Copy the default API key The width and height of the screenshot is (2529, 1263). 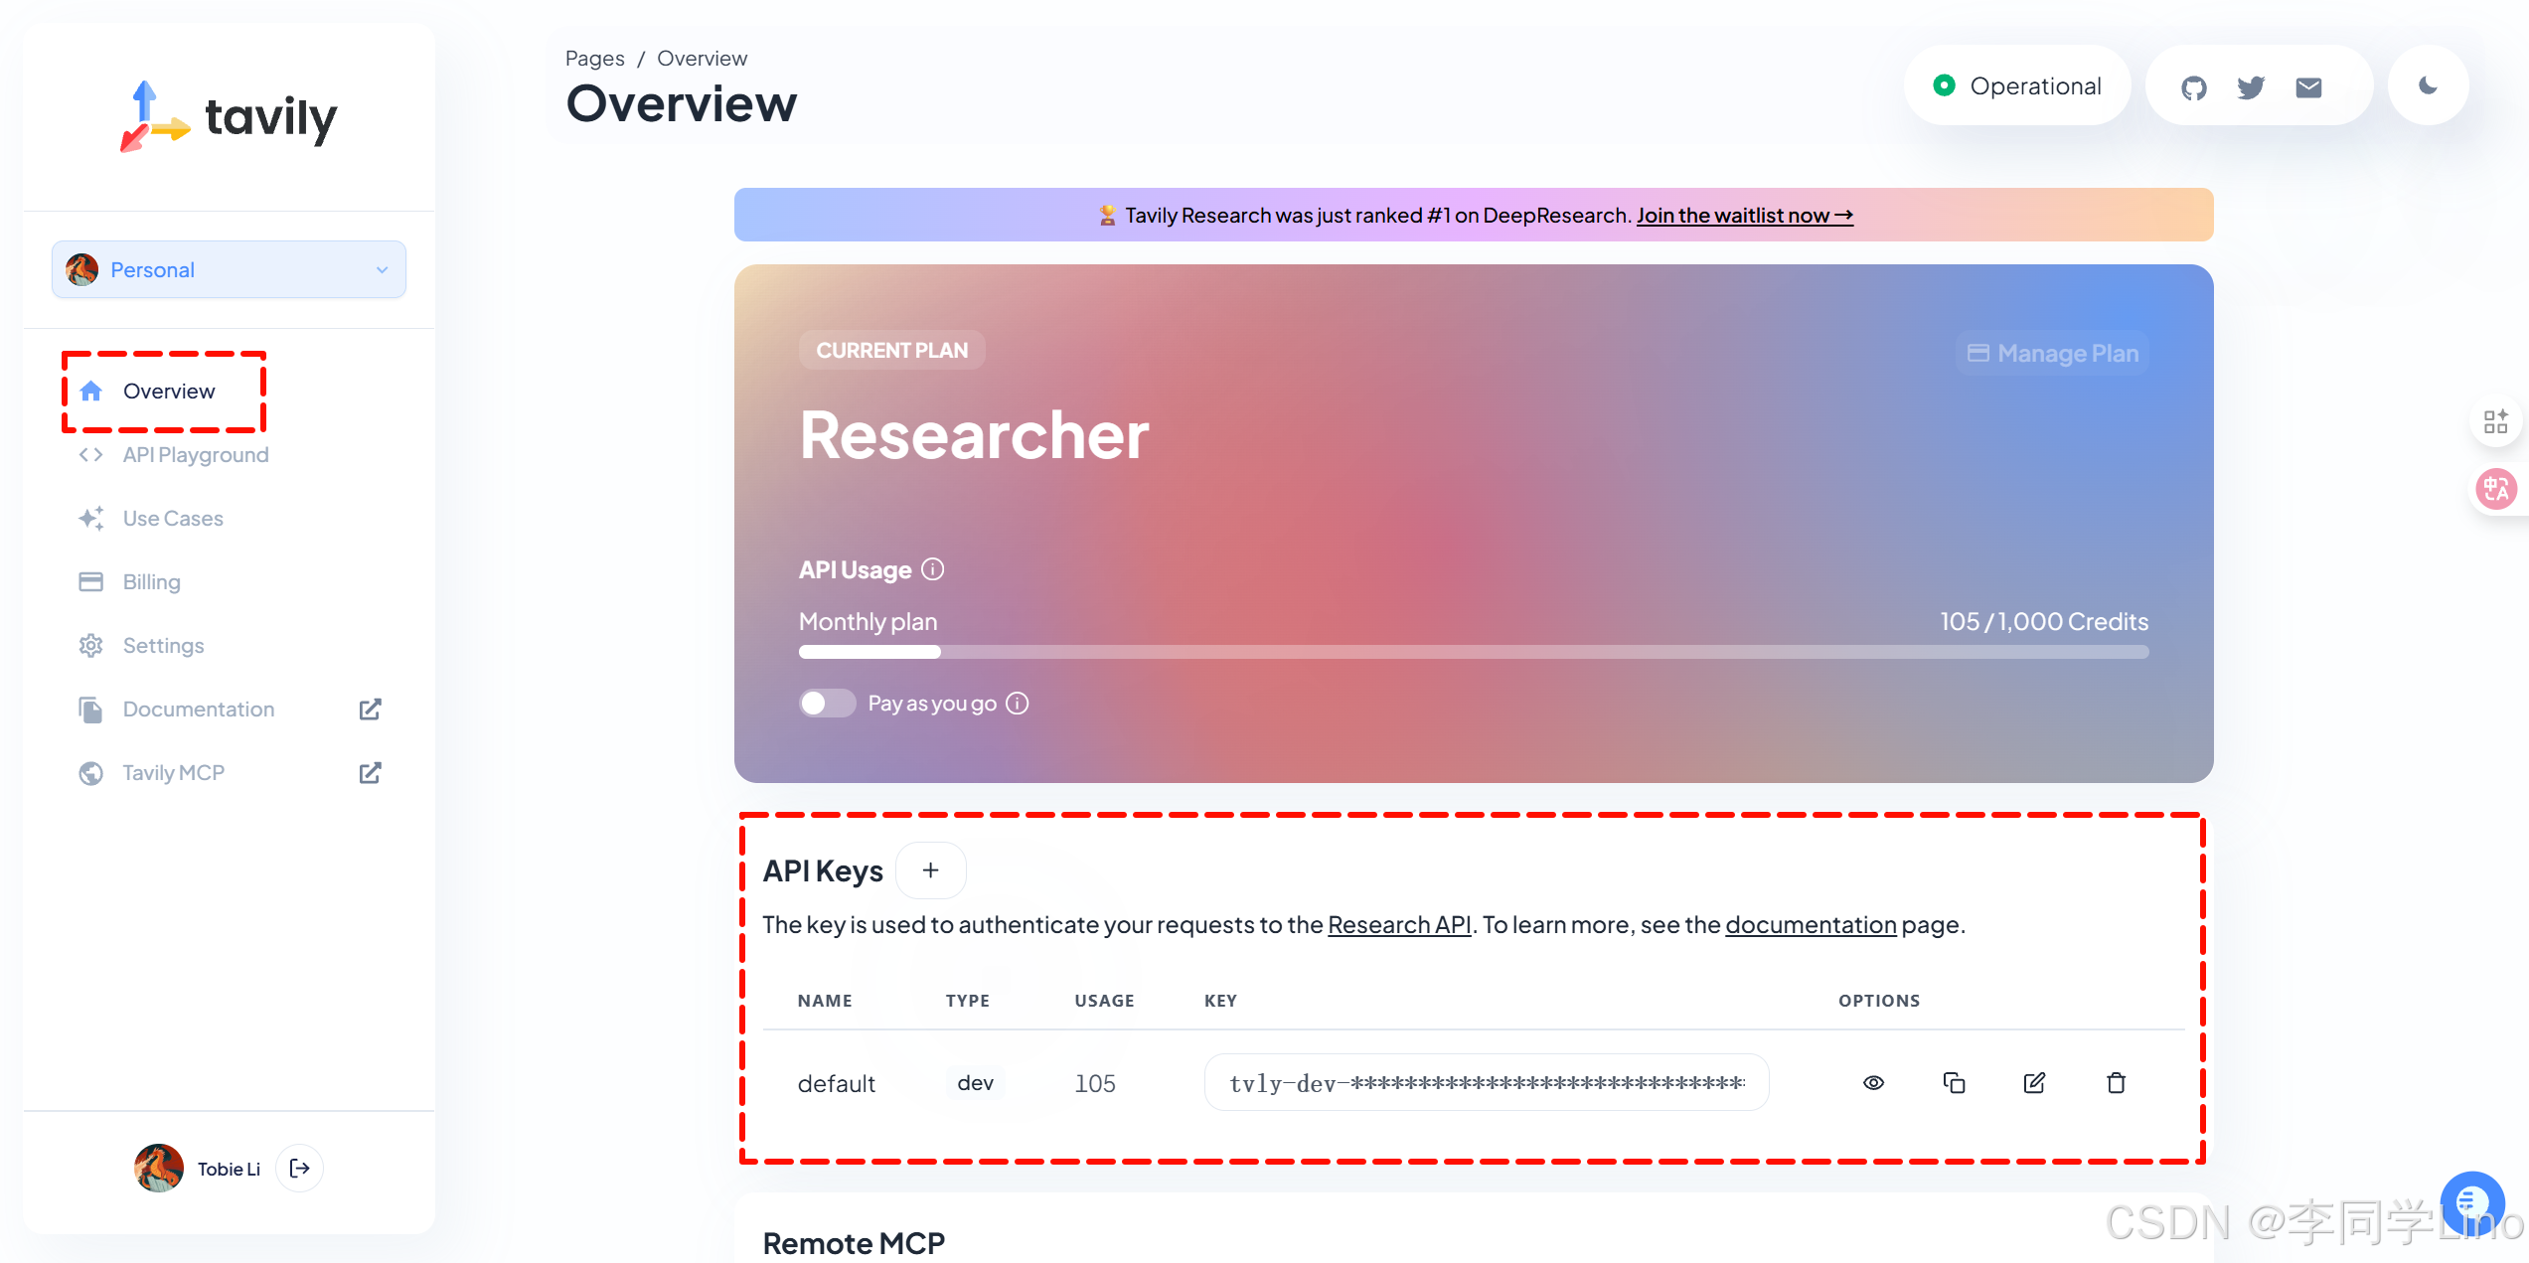click(x=1954, y=1082)
